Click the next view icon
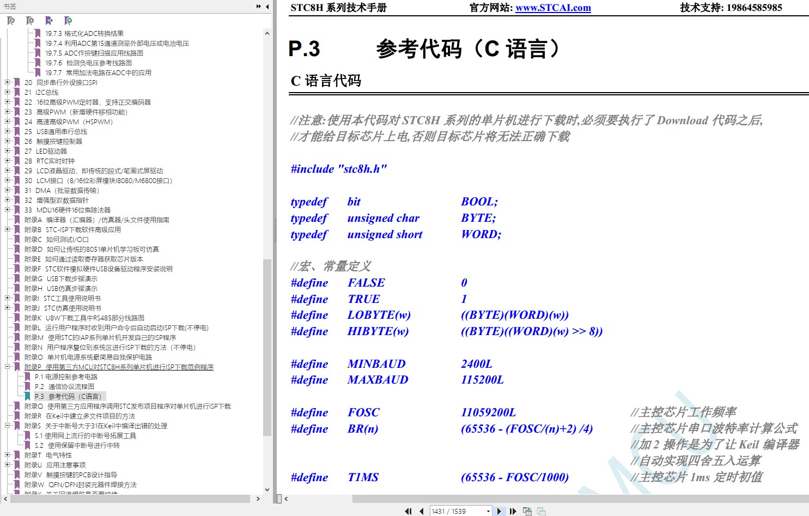 [x=542, y=511]
